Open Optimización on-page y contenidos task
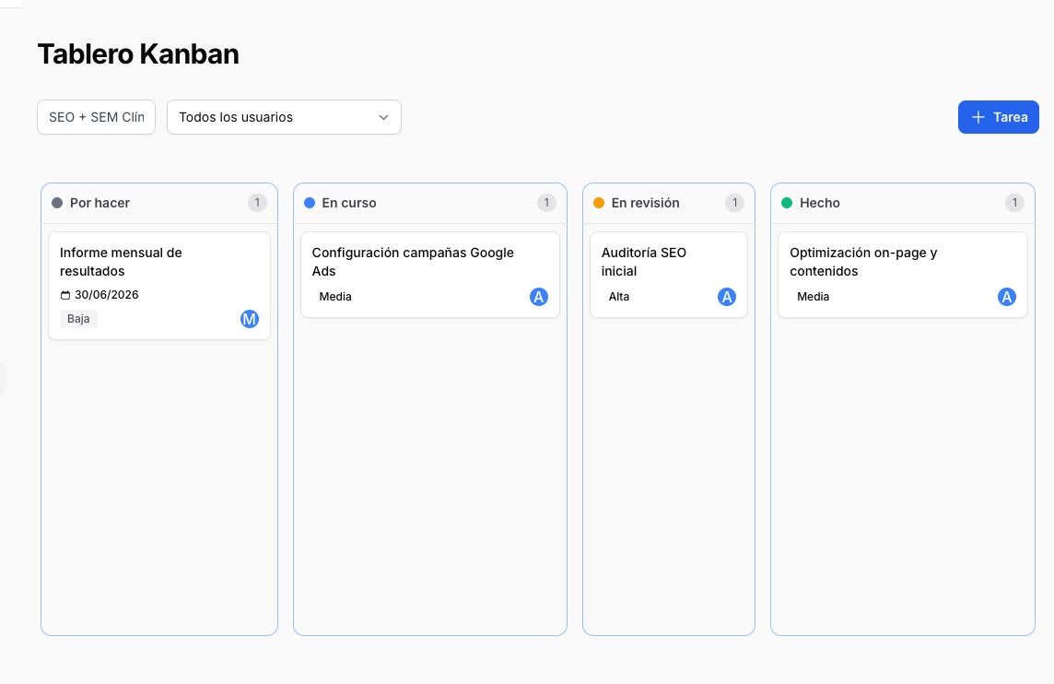The height and width of the screenshot is (684, 1054). point(903,275)
